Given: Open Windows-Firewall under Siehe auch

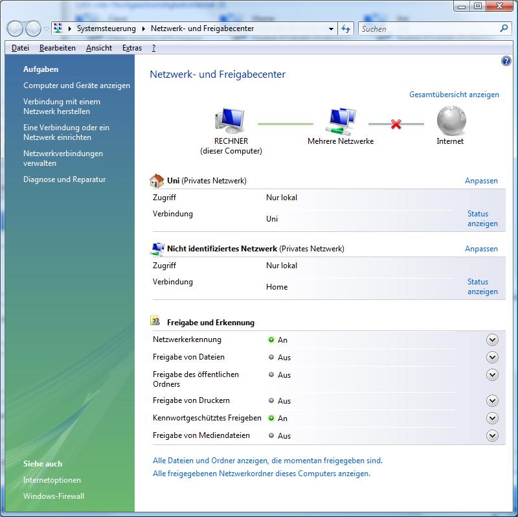Looking at the screenshot, I should tap(54, 496).
